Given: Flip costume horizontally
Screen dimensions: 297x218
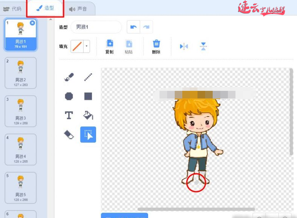Looking at the screenshot, I should (x=184, y=46).
